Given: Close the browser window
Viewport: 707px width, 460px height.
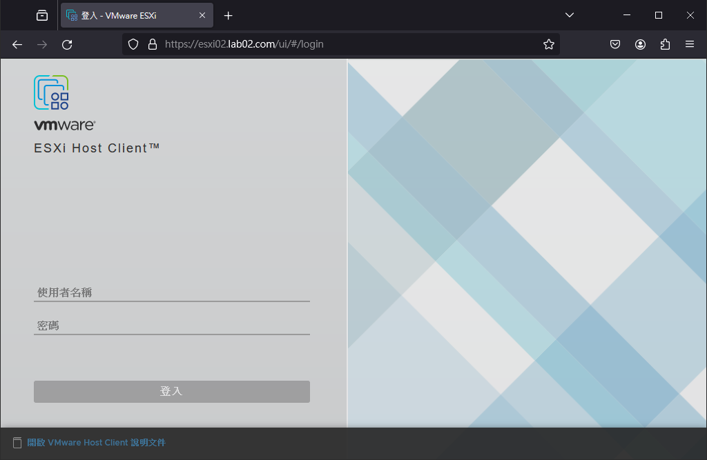Looking at the screenshot, I should 690,15.
